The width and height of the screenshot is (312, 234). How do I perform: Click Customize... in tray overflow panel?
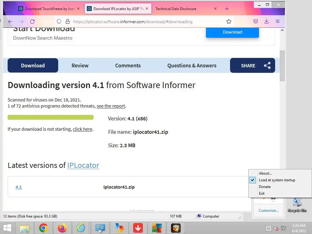(x=268, y=211)
